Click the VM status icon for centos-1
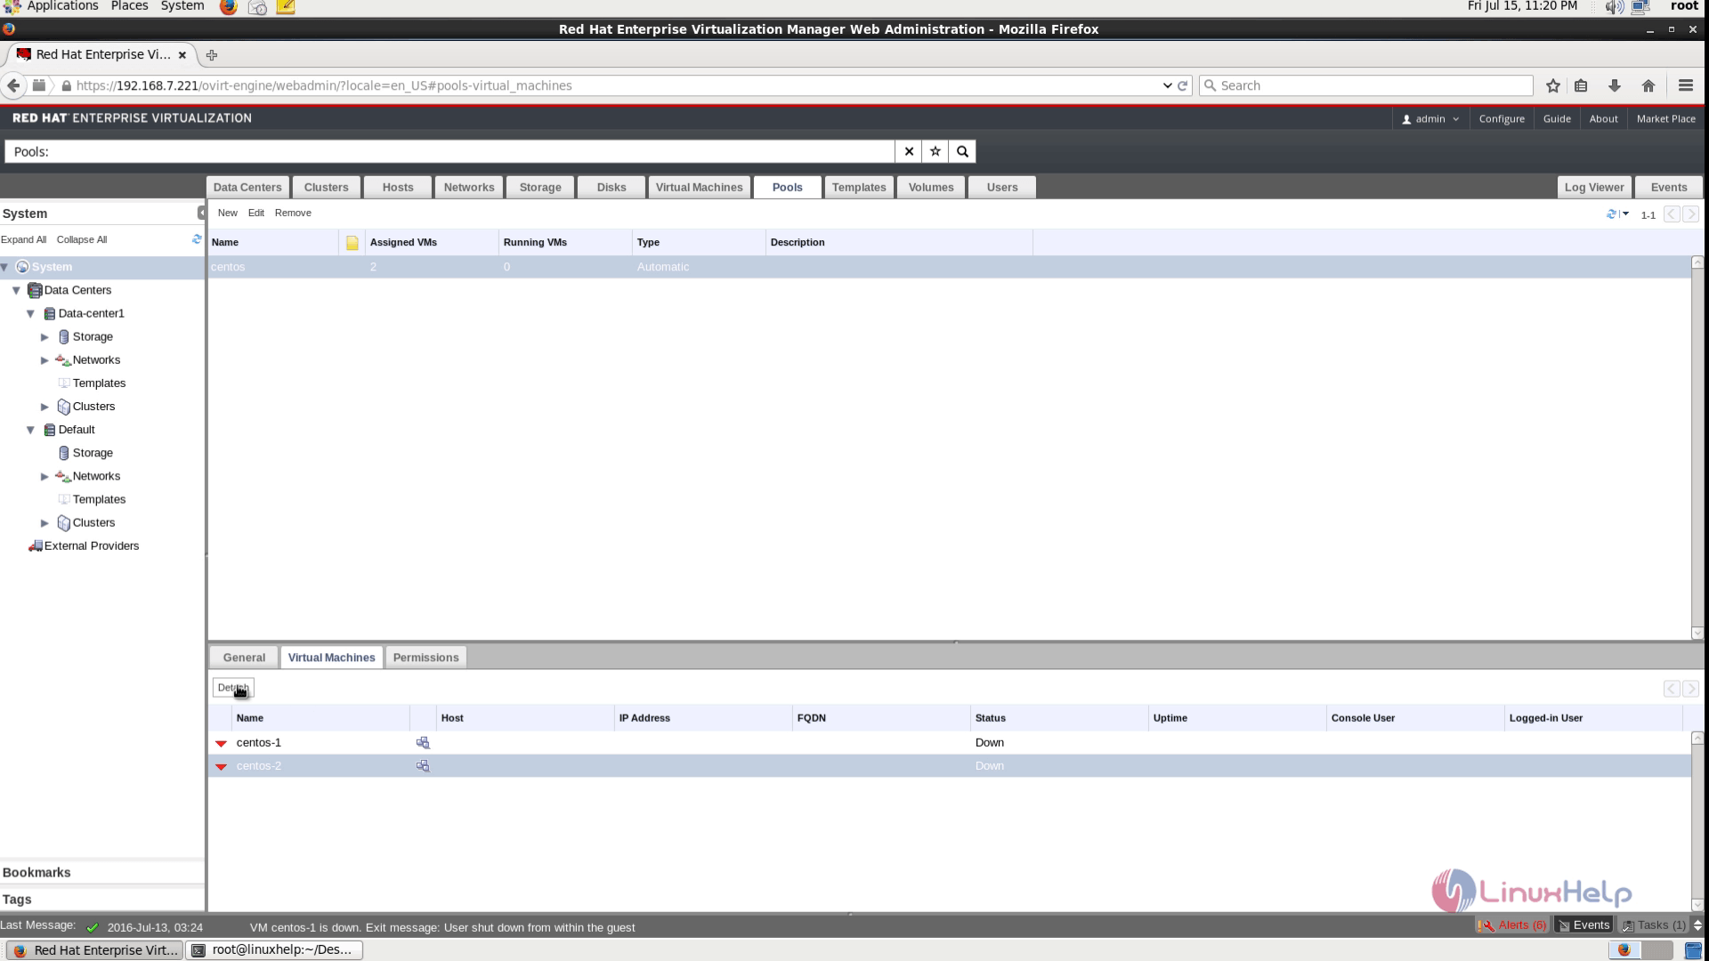This screenshot has width=1709, height=961. click(222, 741)
